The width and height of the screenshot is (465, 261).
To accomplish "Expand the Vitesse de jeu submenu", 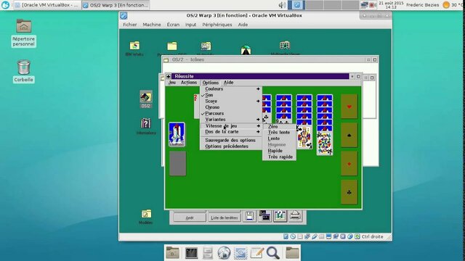I will click(x=231, y=125).
